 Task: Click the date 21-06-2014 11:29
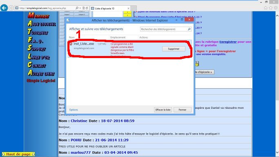[x=112, y=140]
